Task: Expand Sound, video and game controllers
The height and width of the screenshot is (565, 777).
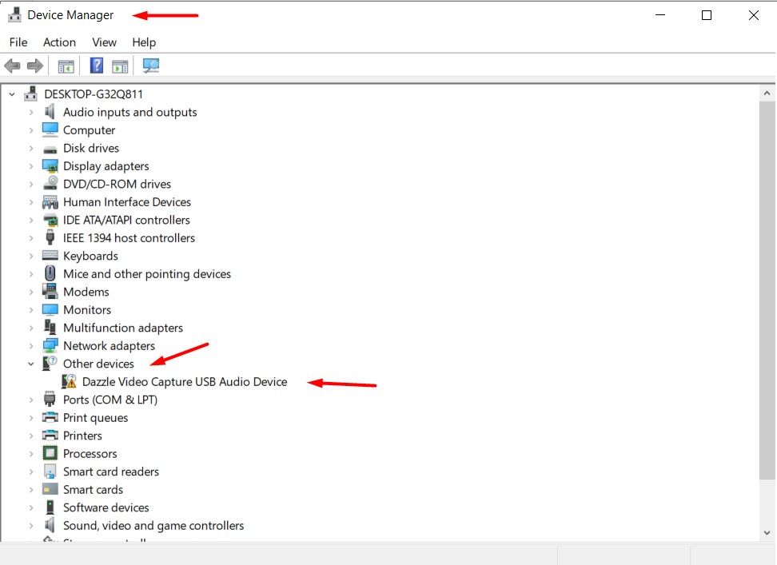Action: point(31,525)
